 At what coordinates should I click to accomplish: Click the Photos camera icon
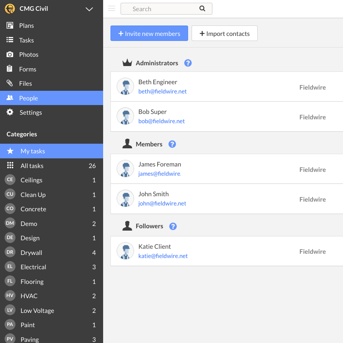pyautogui.click(x=10, y=54)
